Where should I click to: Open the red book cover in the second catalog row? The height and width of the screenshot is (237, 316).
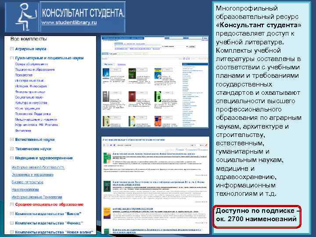(132, 97)
